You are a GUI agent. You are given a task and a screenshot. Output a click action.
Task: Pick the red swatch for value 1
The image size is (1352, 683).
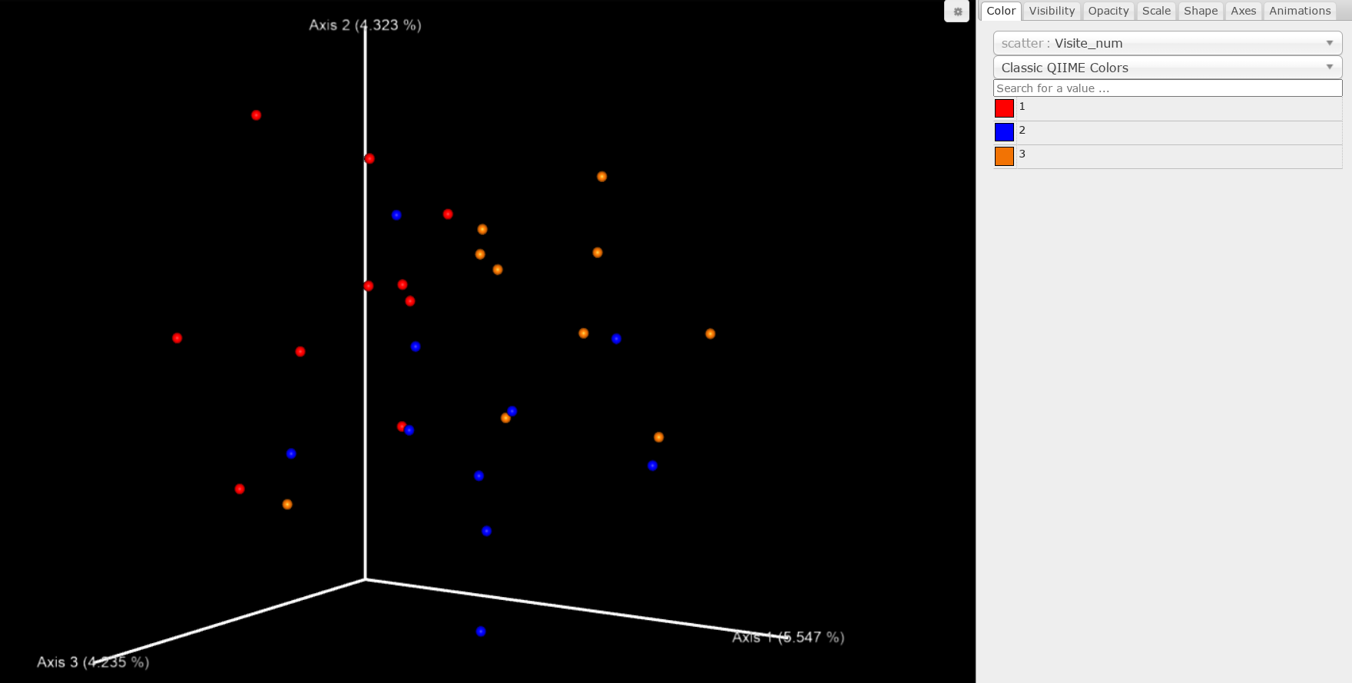coord(1004,108)
